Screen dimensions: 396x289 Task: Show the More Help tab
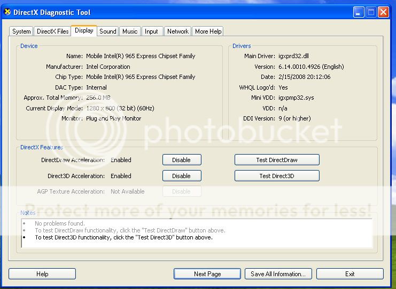coord(208,31)
